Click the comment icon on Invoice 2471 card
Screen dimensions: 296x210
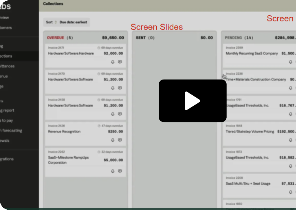point(120,62)
